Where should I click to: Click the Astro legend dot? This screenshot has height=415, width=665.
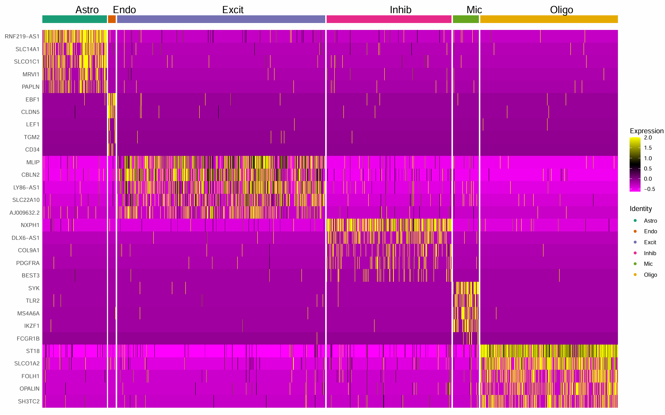pos(635,220)
